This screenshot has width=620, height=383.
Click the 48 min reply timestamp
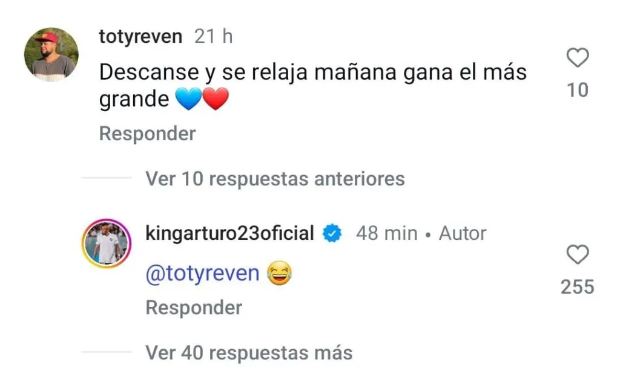(x=386, y=233)
